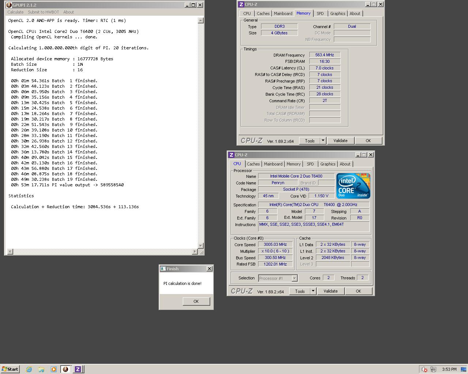The height and width of the screenshot is (374, 468).
Task: Click GPUPI vertical scrollbar down arrow
Action: (x=200, y=246)
